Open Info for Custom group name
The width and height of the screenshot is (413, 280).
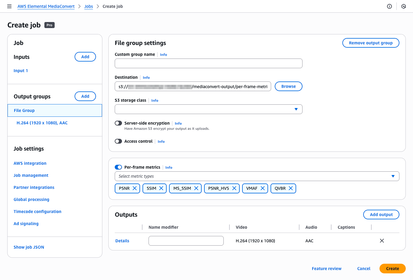pyautogui.click(x=163, y=55)
